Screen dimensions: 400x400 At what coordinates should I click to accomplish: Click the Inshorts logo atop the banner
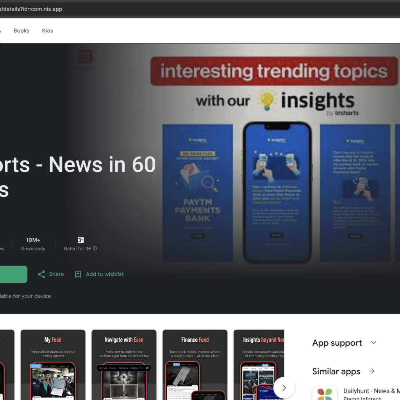85,57
